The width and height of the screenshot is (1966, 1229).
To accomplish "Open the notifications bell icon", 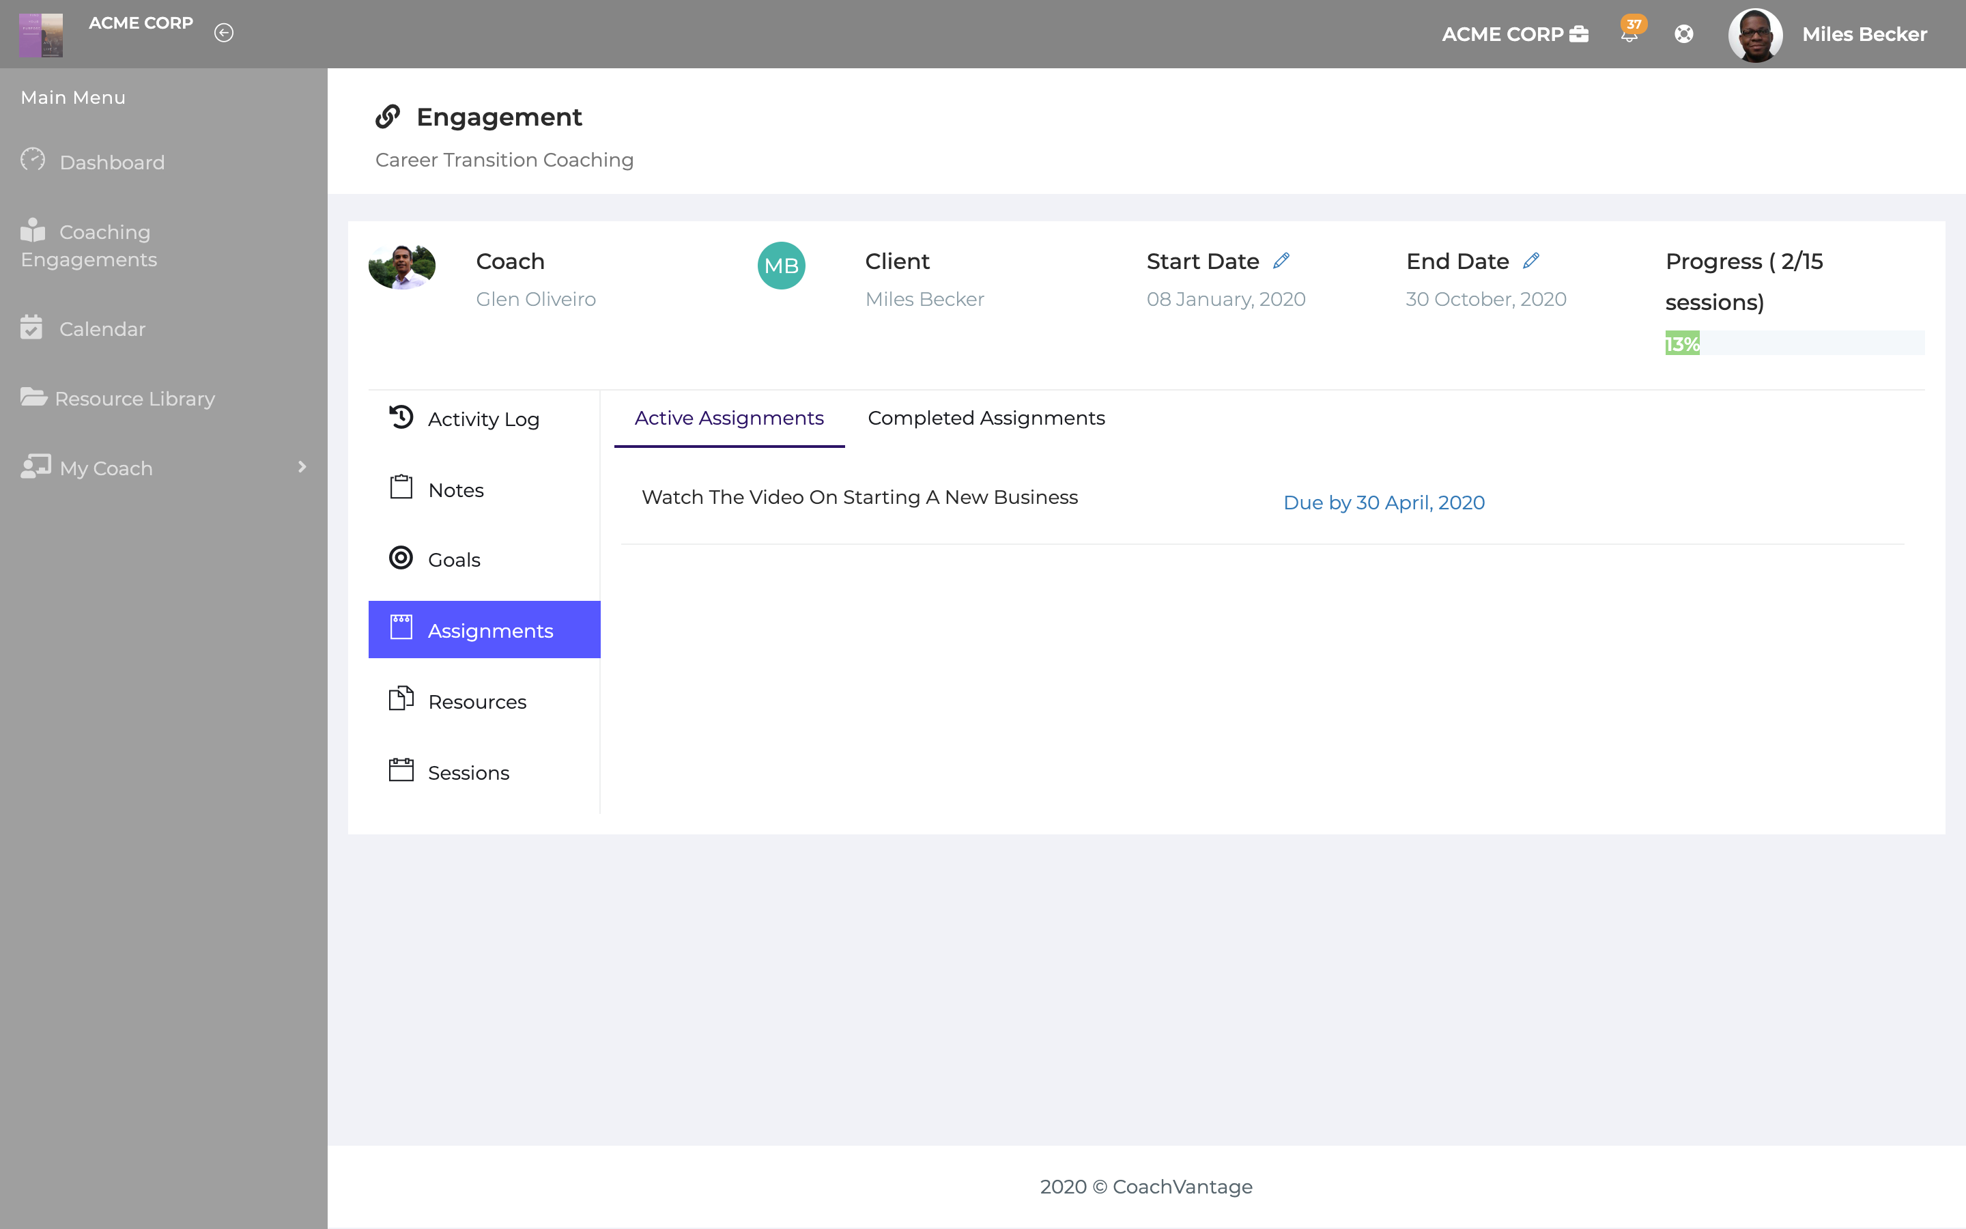I will click(x=1629, y=34).
